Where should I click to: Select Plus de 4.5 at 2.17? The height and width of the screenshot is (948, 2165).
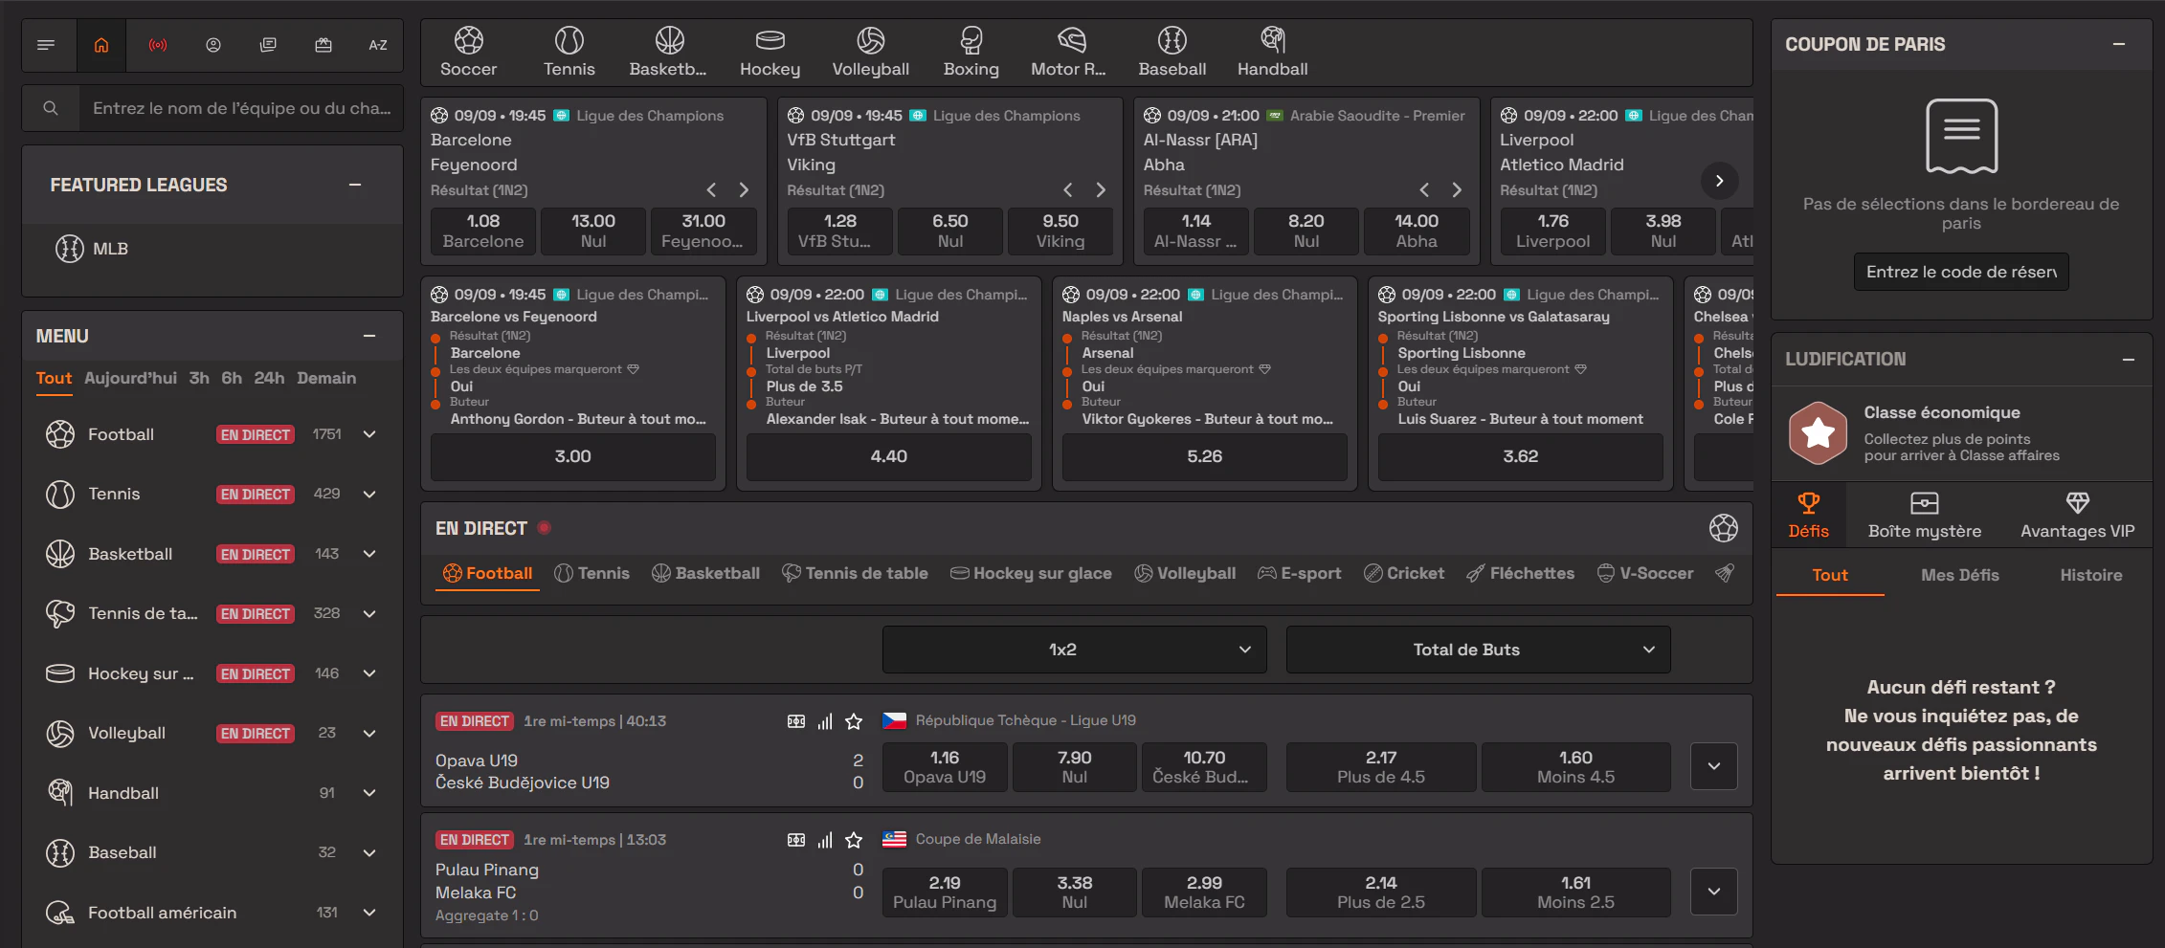1381,767
